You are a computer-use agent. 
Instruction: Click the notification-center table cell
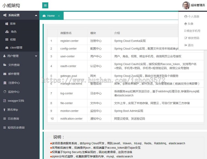pyautogui.click(x=72, y=119)
